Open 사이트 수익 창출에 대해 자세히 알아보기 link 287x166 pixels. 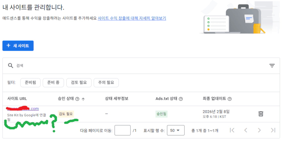coord(132,18)
